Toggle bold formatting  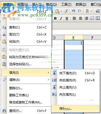point(55,18)
